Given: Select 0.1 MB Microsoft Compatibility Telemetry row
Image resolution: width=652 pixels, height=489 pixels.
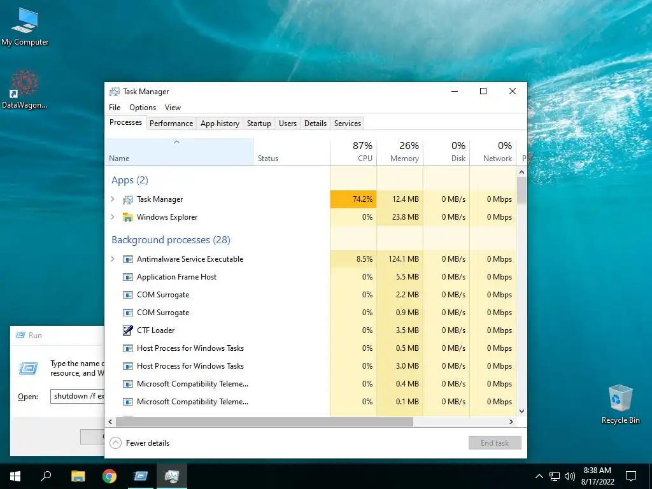Looking at the screenshot, I should (x=311, y=402).
